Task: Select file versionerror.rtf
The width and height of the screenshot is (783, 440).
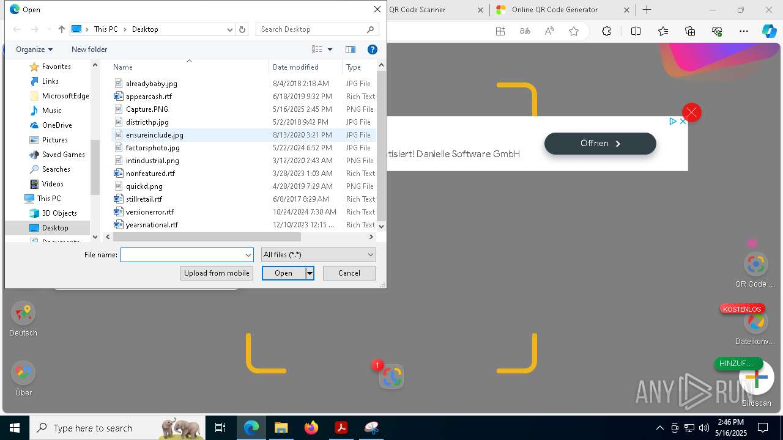Action: (150, 212)
